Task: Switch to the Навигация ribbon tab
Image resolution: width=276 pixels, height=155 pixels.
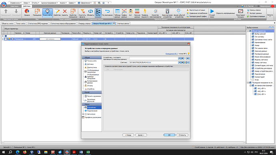Action: 14,6
